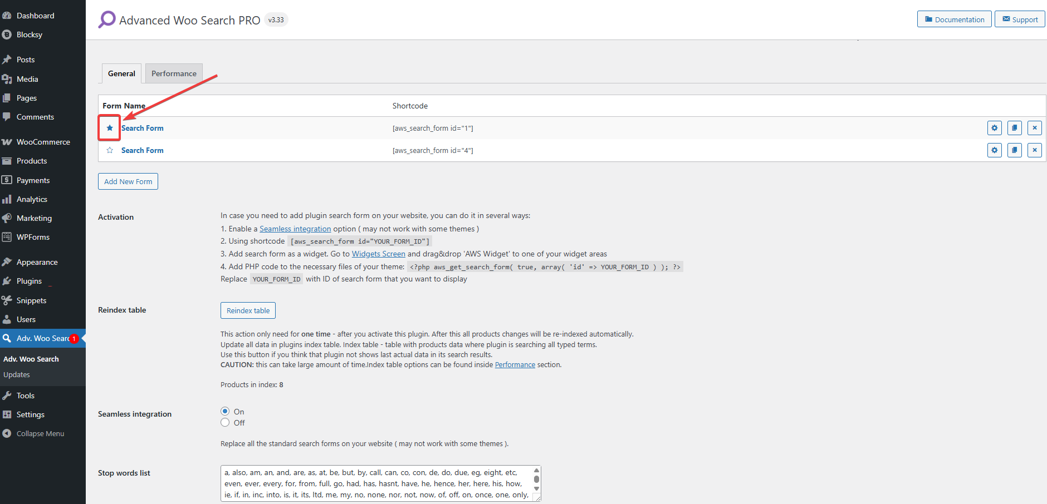Turn Seamless integration On
1047x504 pixels.
point(225,411)
